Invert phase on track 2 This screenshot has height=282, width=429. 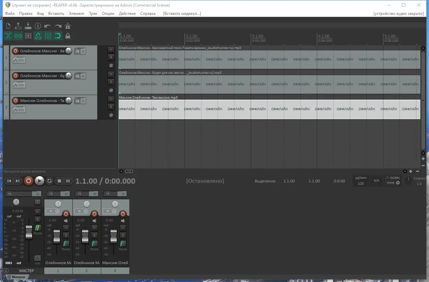click(111, 90)
